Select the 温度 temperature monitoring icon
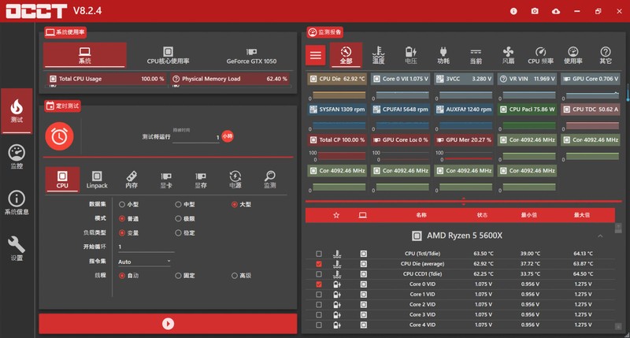The height and width of the screenshot is (338, 630). 378,54
